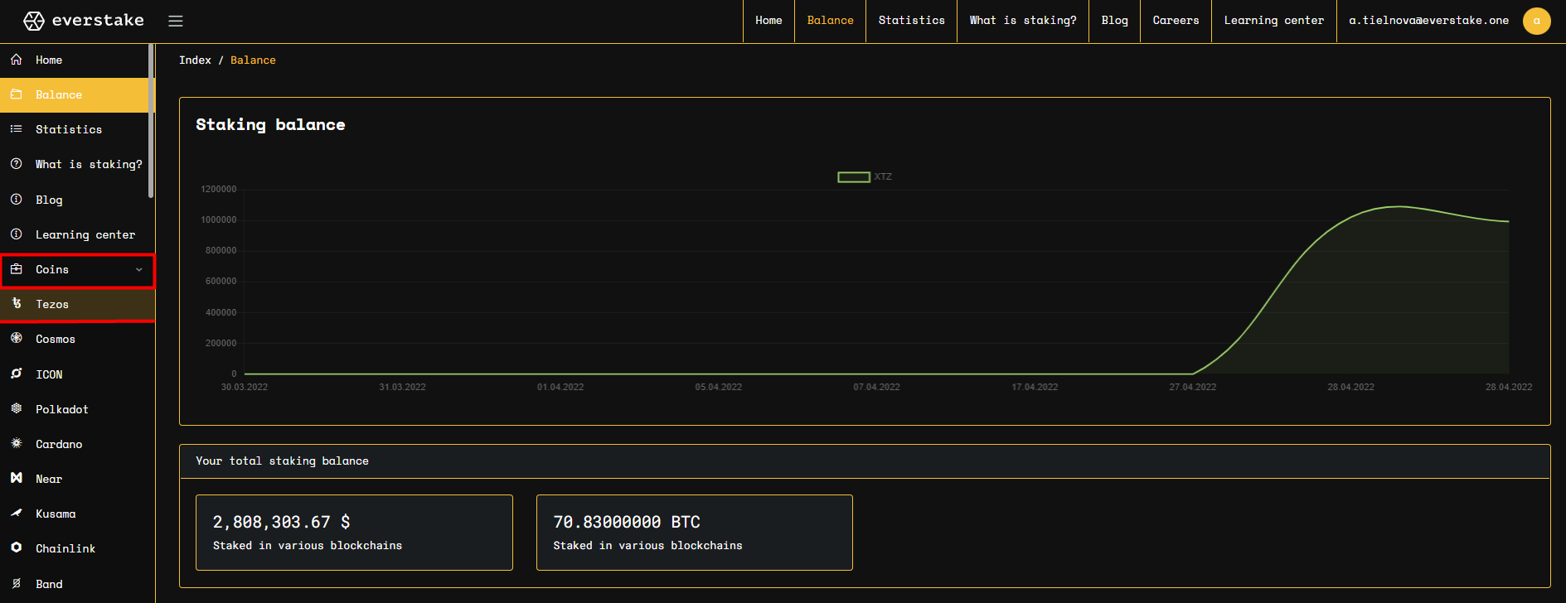Click the info icon beside Blog
This screenshot has height=603, width=1566.
(17, 200)
